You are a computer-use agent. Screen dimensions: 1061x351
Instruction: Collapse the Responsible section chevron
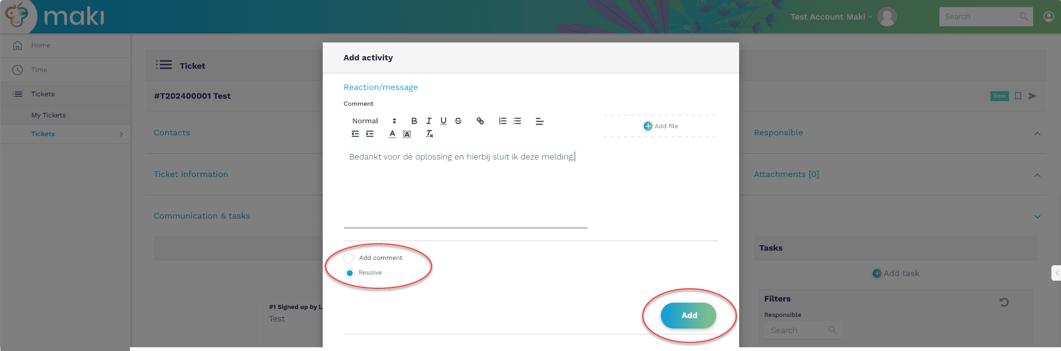click(1037, 134)
